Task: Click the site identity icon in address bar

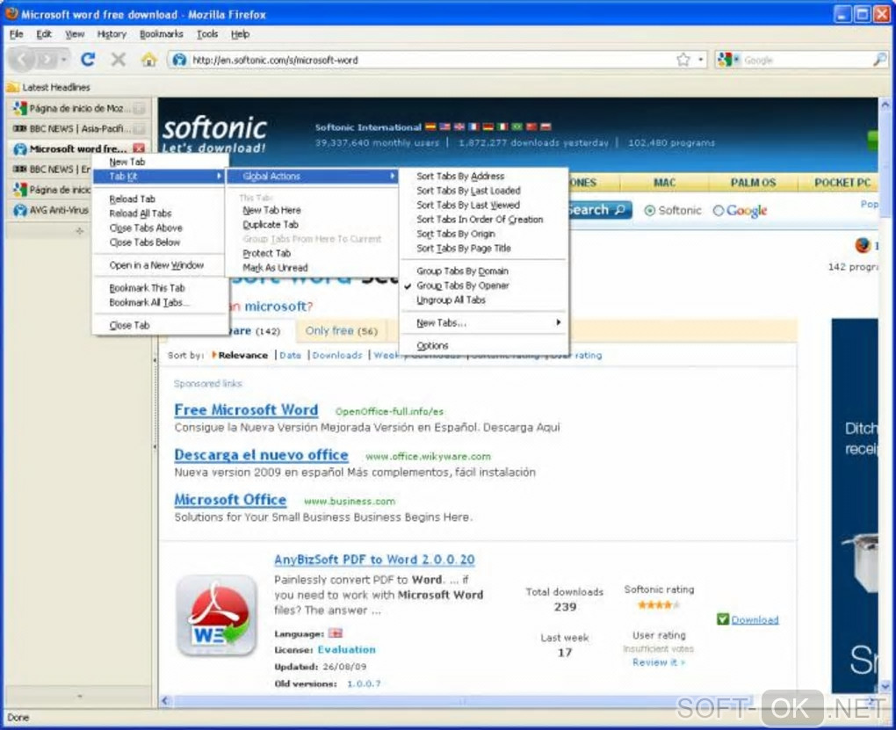Action: 179,60
